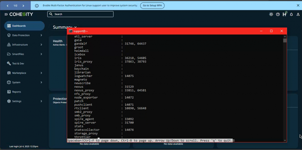Click the info icon in MFA banner
The image size is (302, 150).
click(x=37, y=6)
